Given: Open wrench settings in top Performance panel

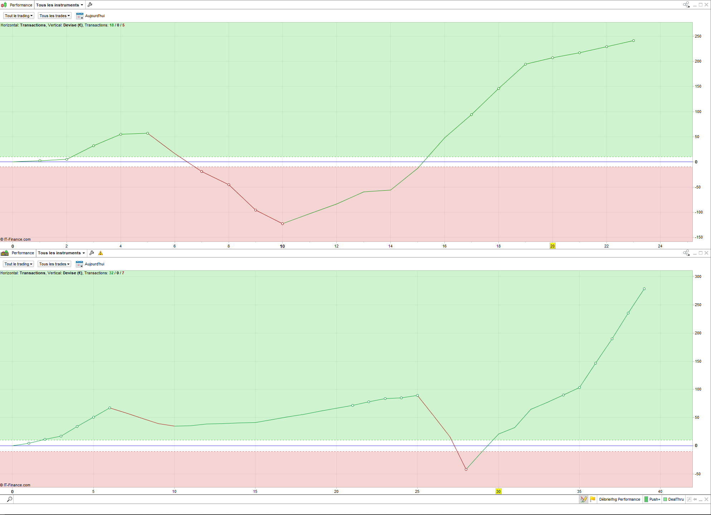Looking at the screenshot, I should [x=90, y=5].
